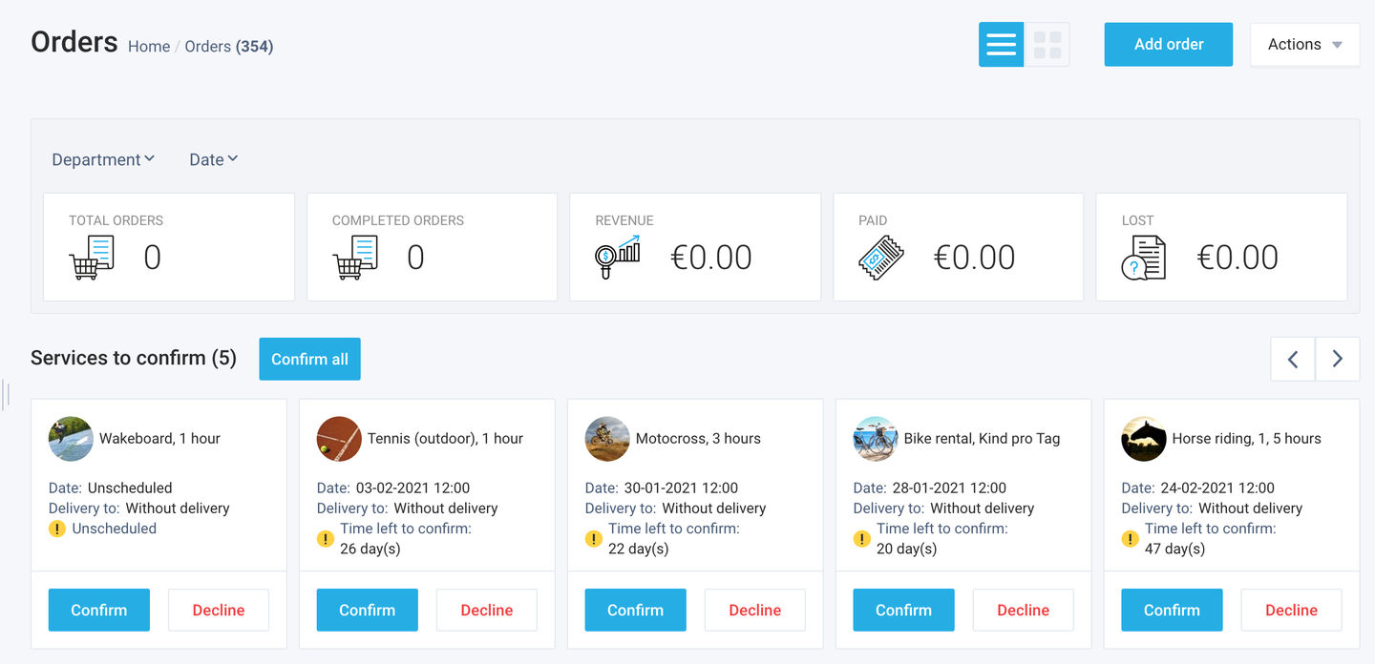Click the Horse riding warning icon

1131,539
